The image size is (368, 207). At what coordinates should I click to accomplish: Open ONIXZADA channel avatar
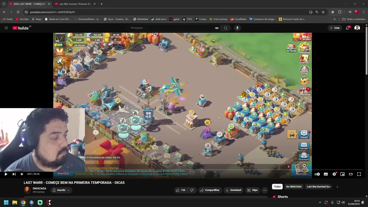(x=27, y=190)
